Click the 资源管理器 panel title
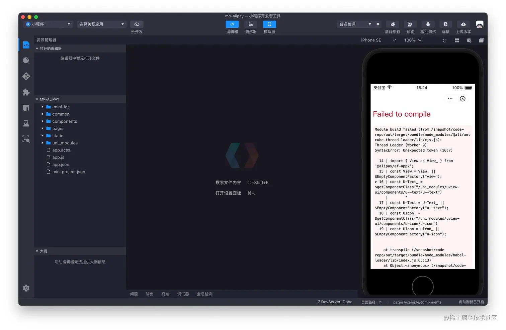This screenshot has width=506, height=330. 47,40
